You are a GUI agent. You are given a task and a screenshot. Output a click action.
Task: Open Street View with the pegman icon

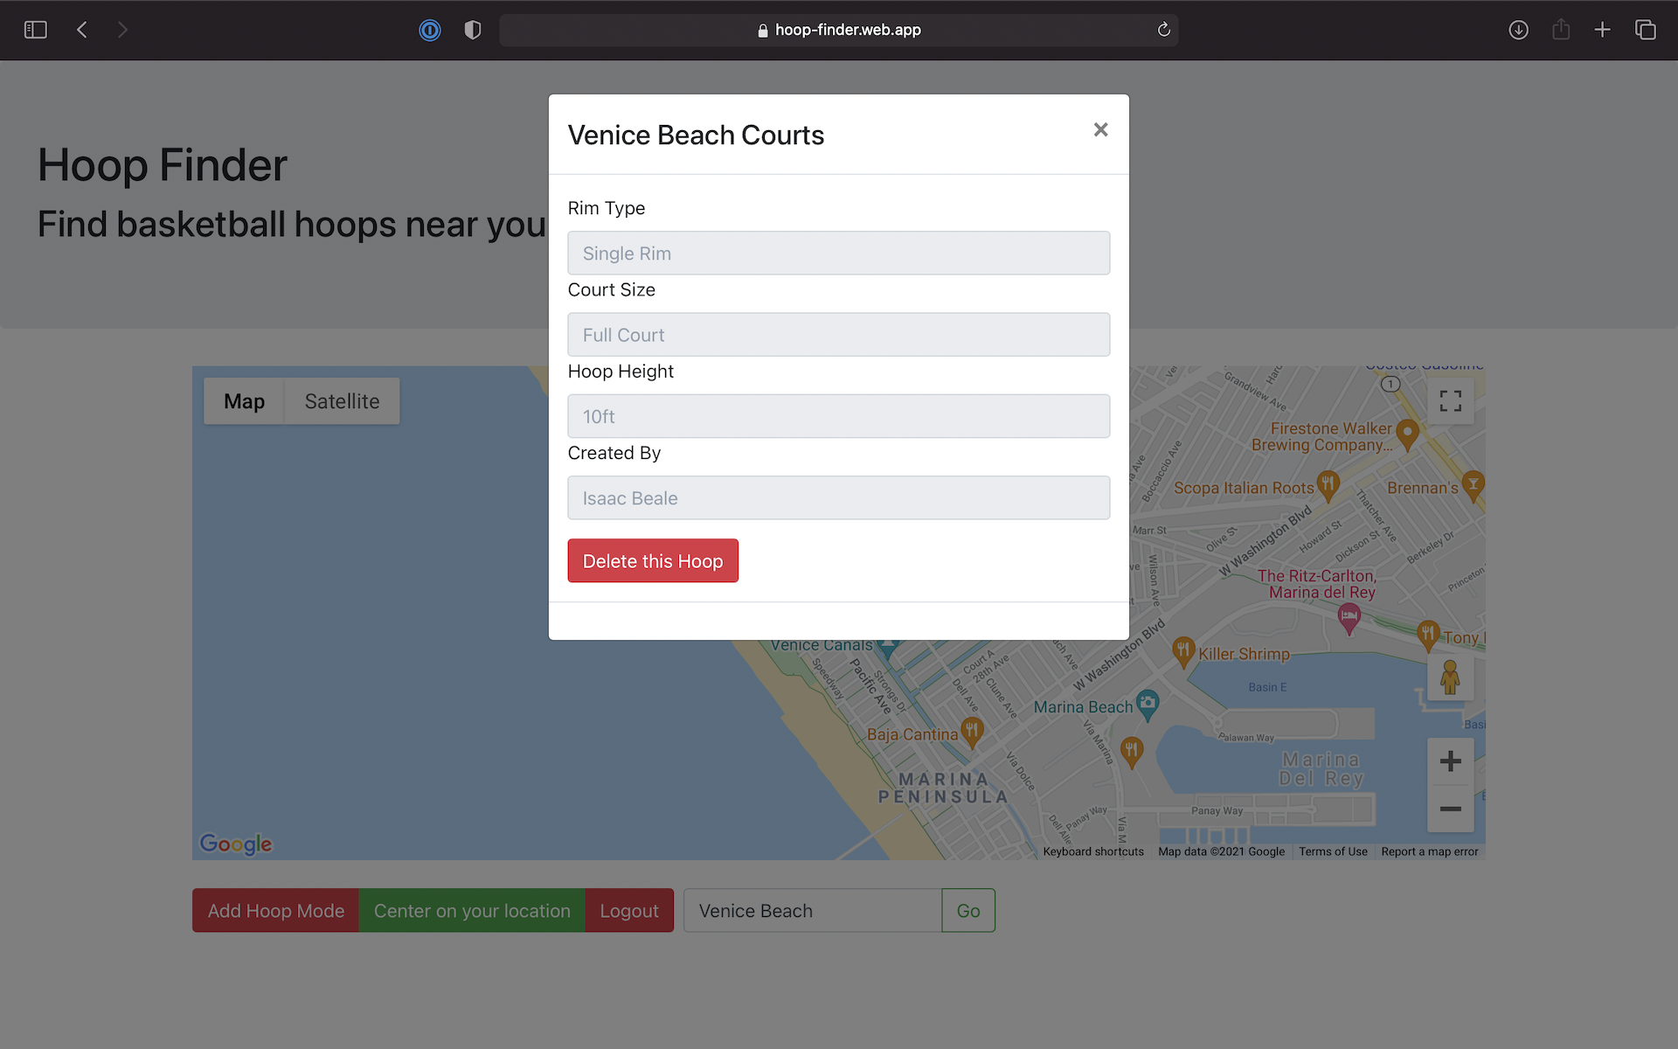[1450, 677]
